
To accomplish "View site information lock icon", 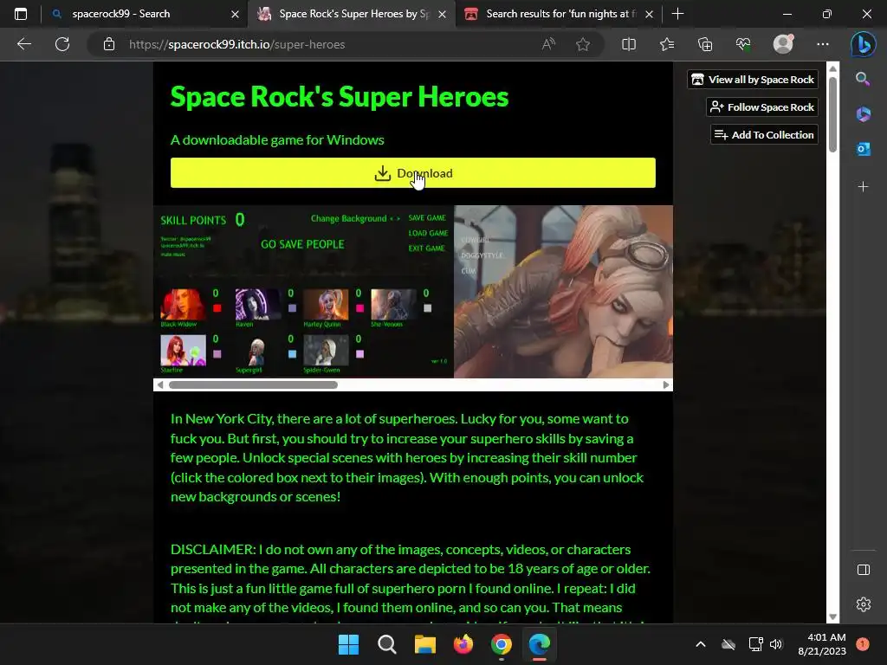I will pos(109,44).
